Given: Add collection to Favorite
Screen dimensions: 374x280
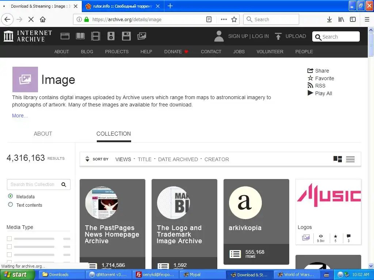Looking at the screenshot, I should tap(321, 78).
